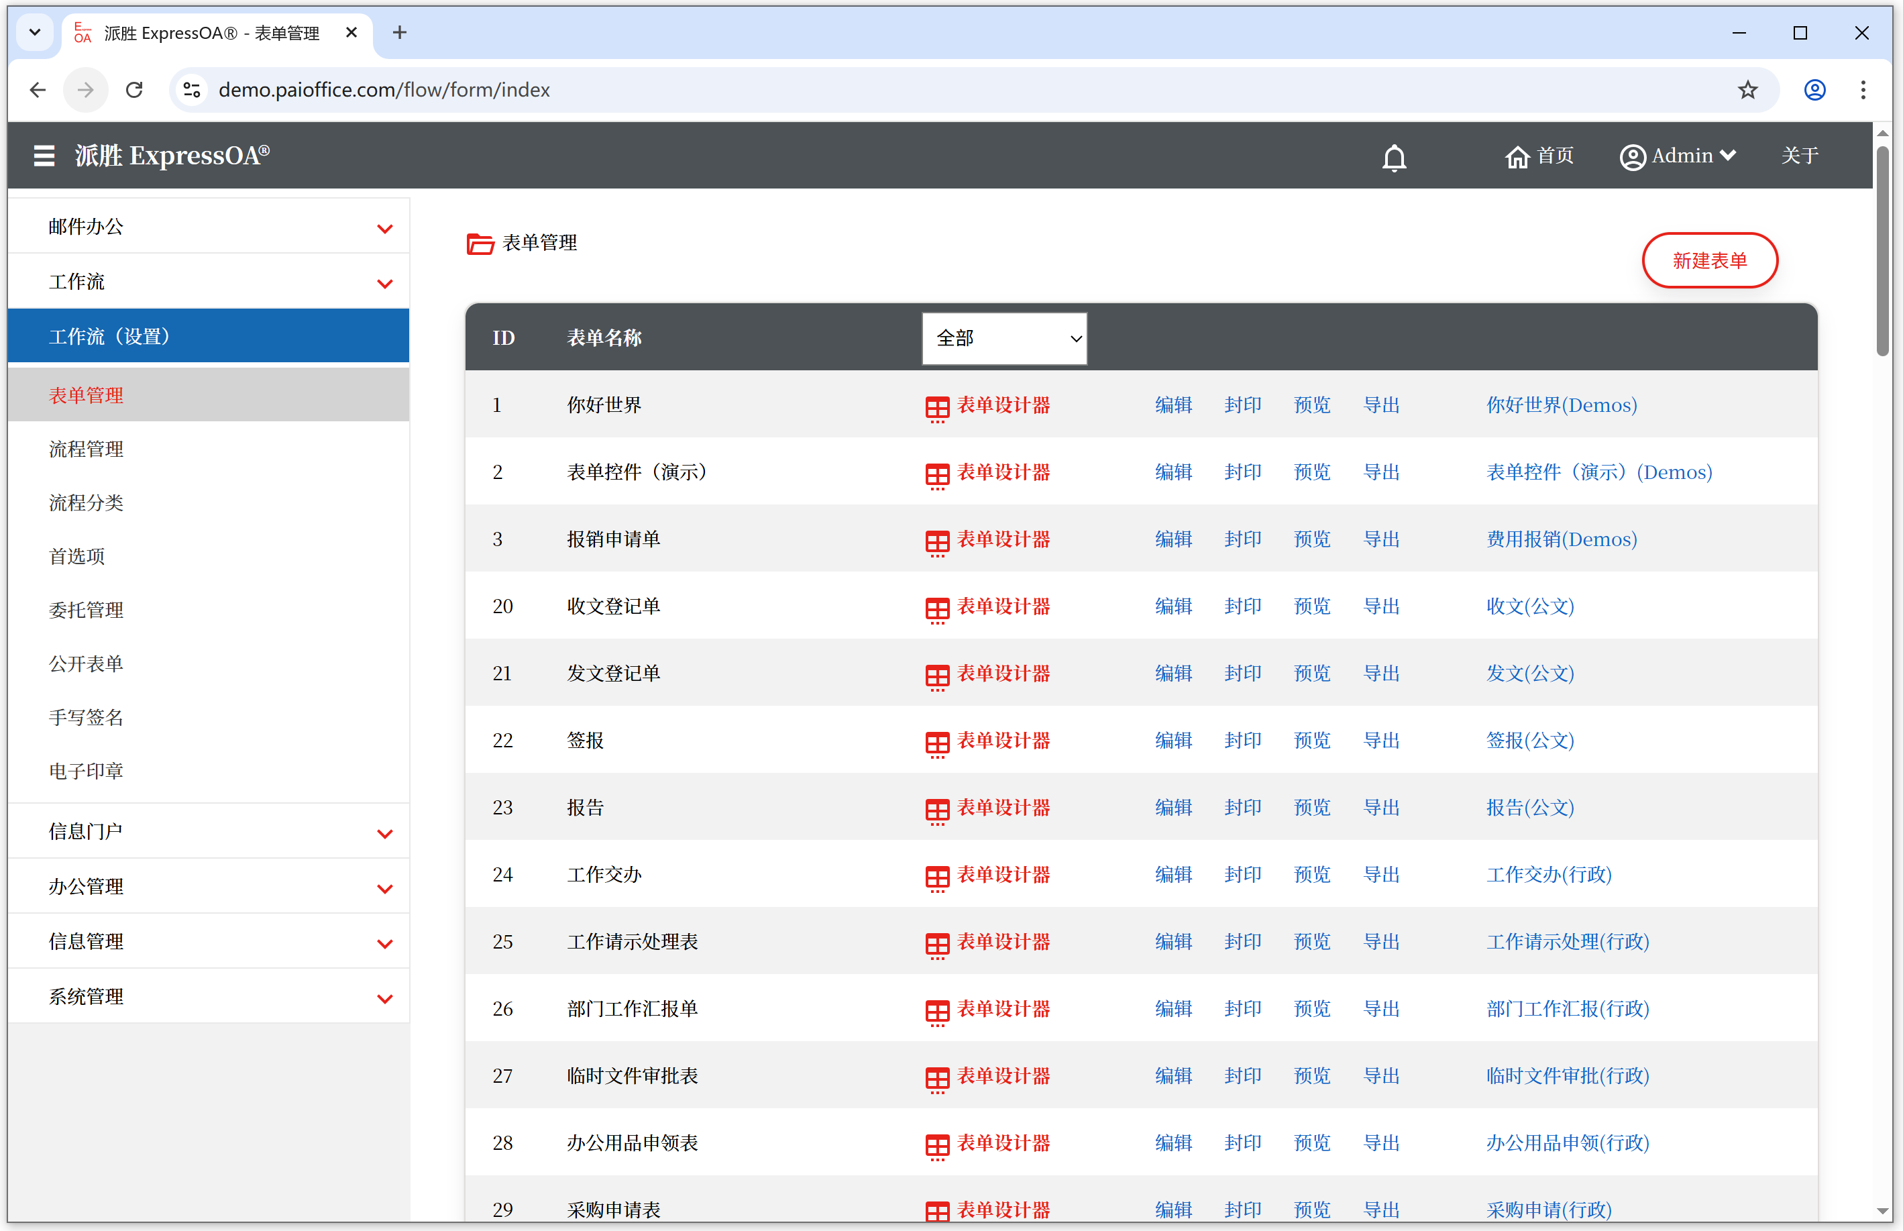Click the Admin user avatar icon

click(x=1631, y=157)
